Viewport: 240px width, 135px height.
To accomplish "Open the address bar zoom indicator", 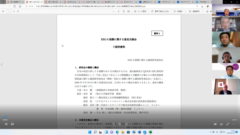I will pyautogui.click(x=197, y=6).
